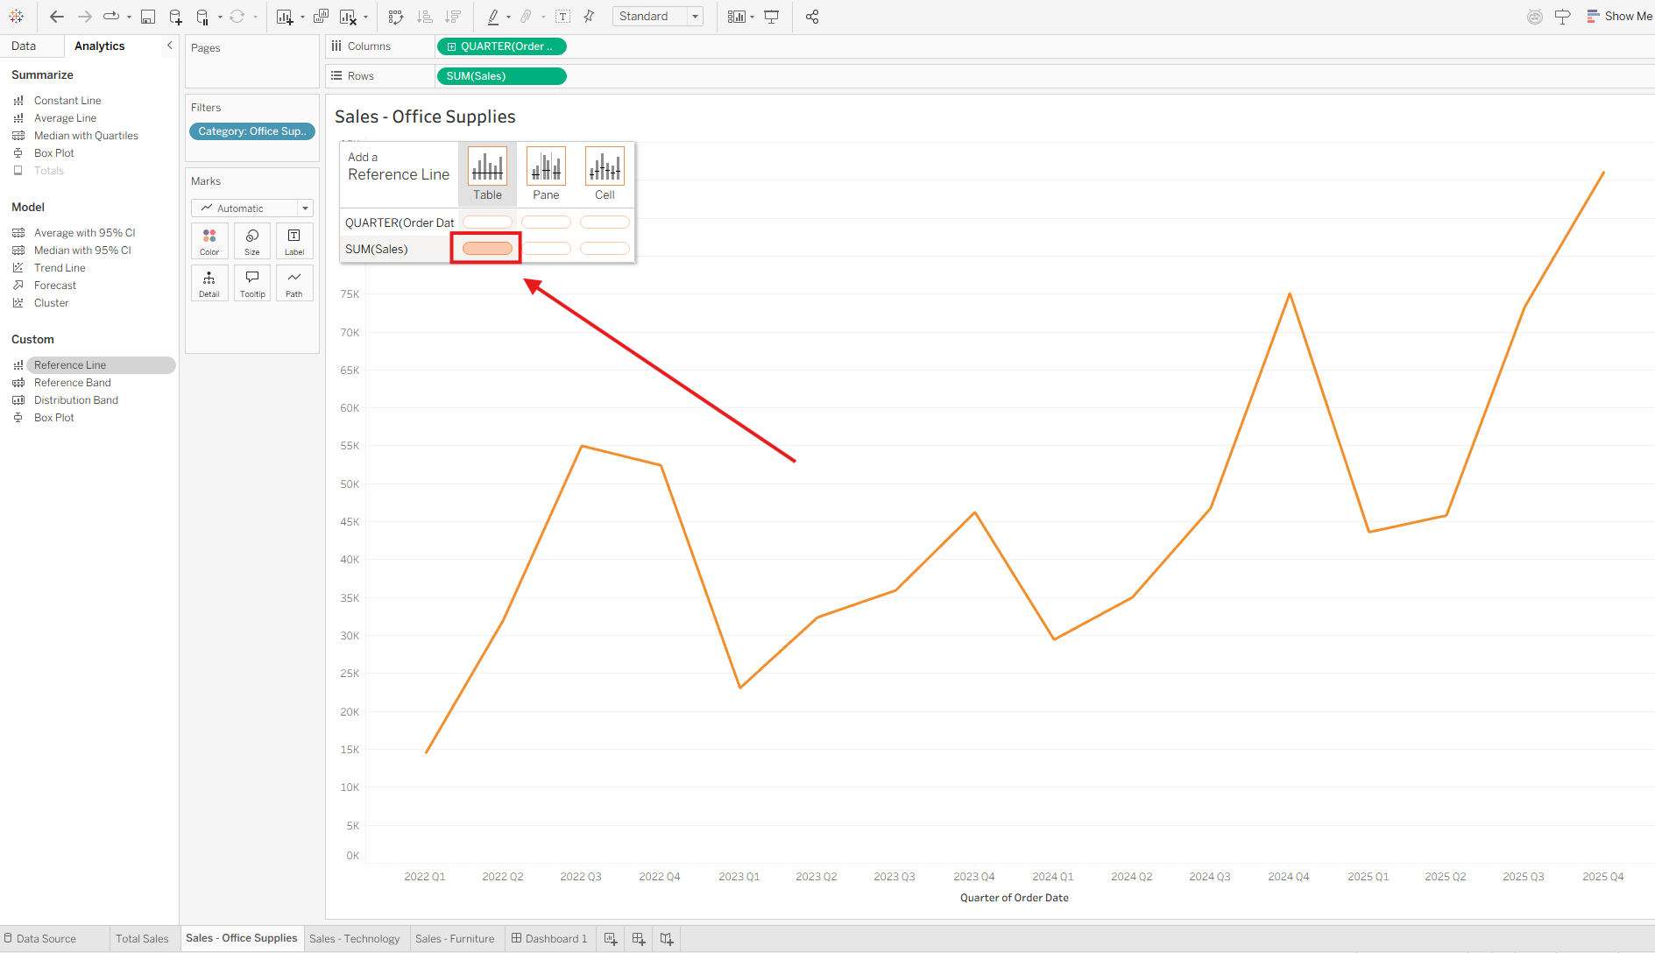Click the Add New Data Source icon
Screen dimensions: 1655x953
point(175,17)
